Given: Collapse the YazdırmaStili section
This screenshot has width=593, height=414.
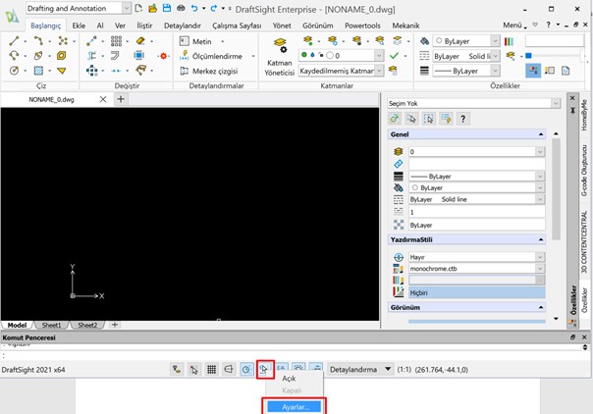Looking at the screenshot, I should [540, 239].
